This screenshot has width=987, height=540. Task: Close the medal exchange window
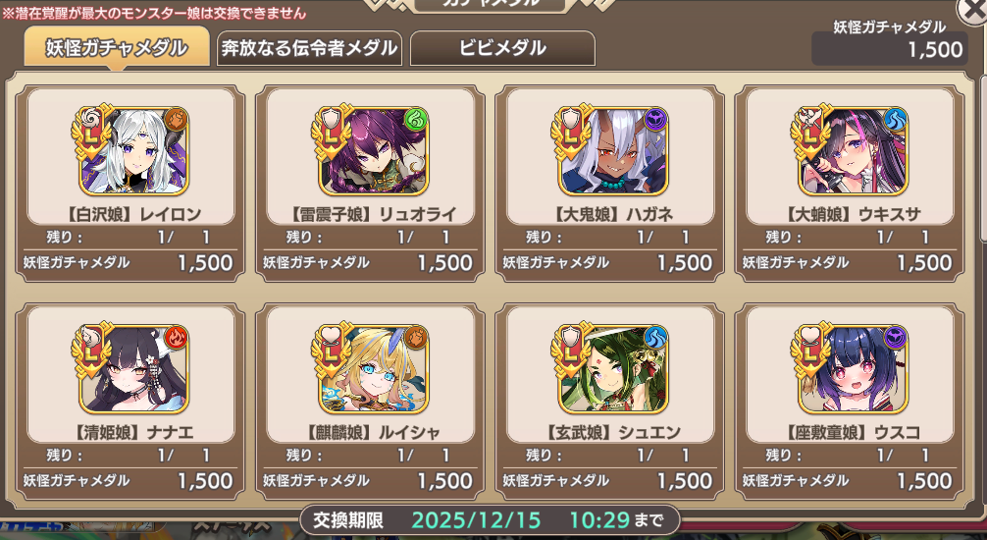pos(973,10)
